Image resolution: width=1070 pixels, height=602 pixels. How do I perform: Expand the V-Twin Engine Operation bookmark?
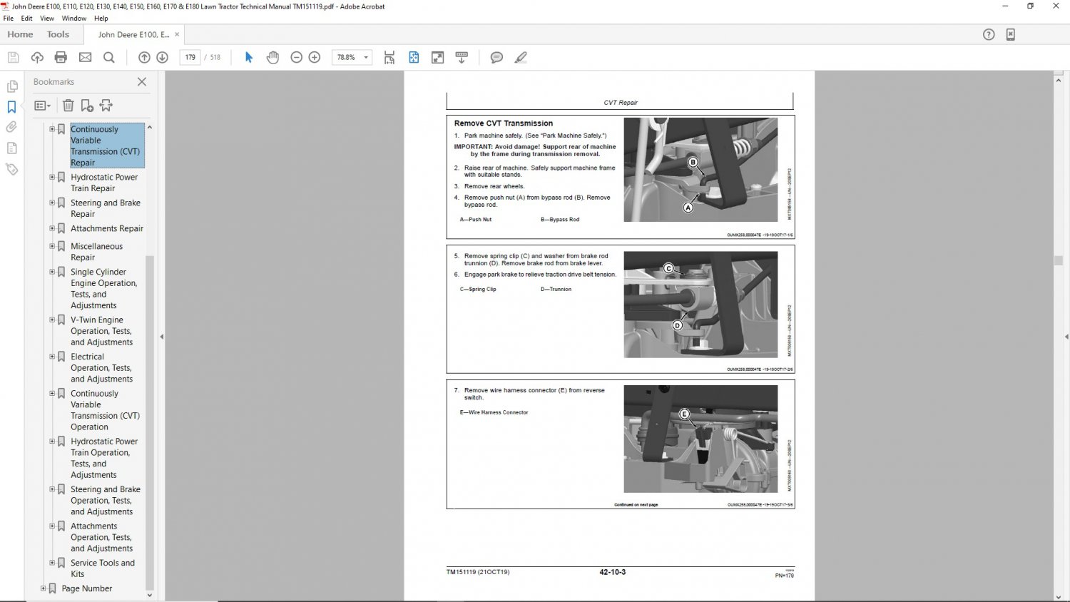click(x=52, y=320)
